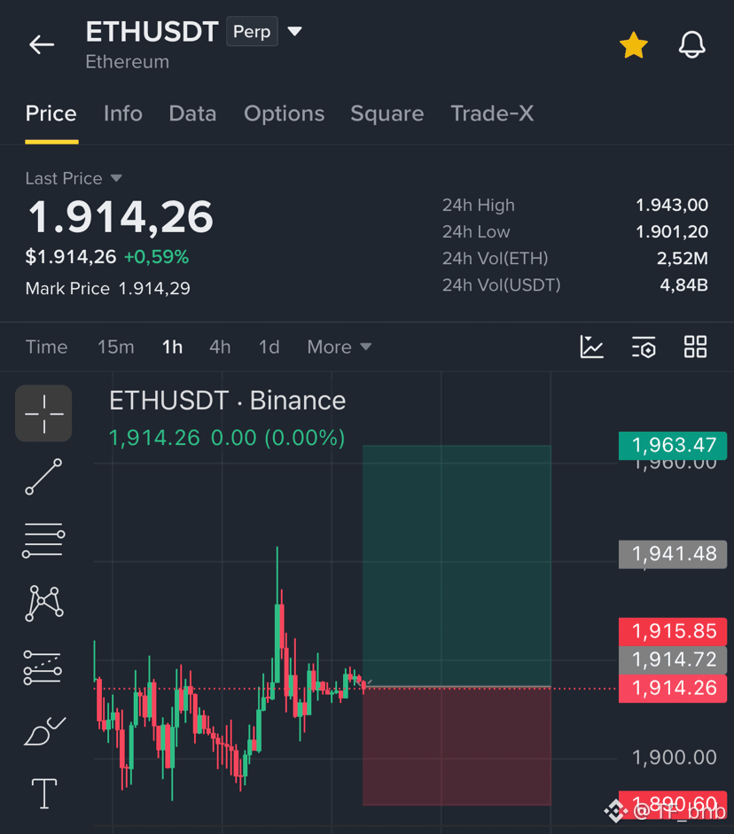
Task: Select the brush drawing tool
Action: [x=44, y=731]
